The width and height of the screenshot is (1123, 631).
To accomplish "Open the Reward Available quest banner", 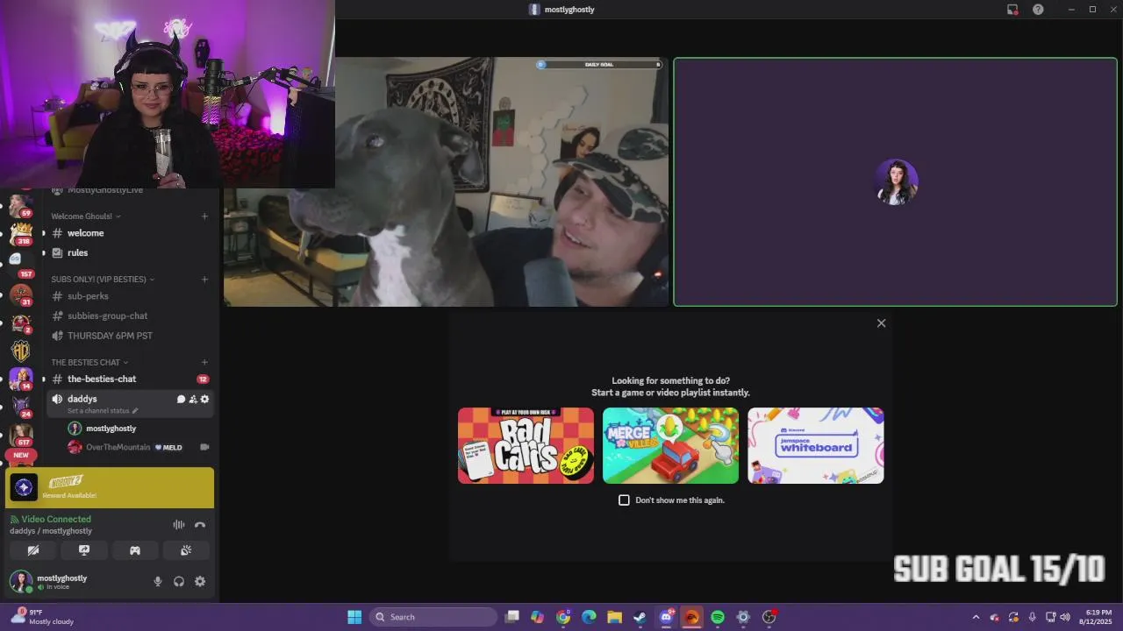I will (110, 488).
